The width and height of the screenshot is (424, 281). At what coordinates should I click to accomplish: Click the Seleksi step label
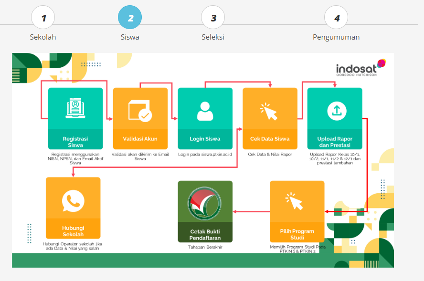click(x=213, y=37)
